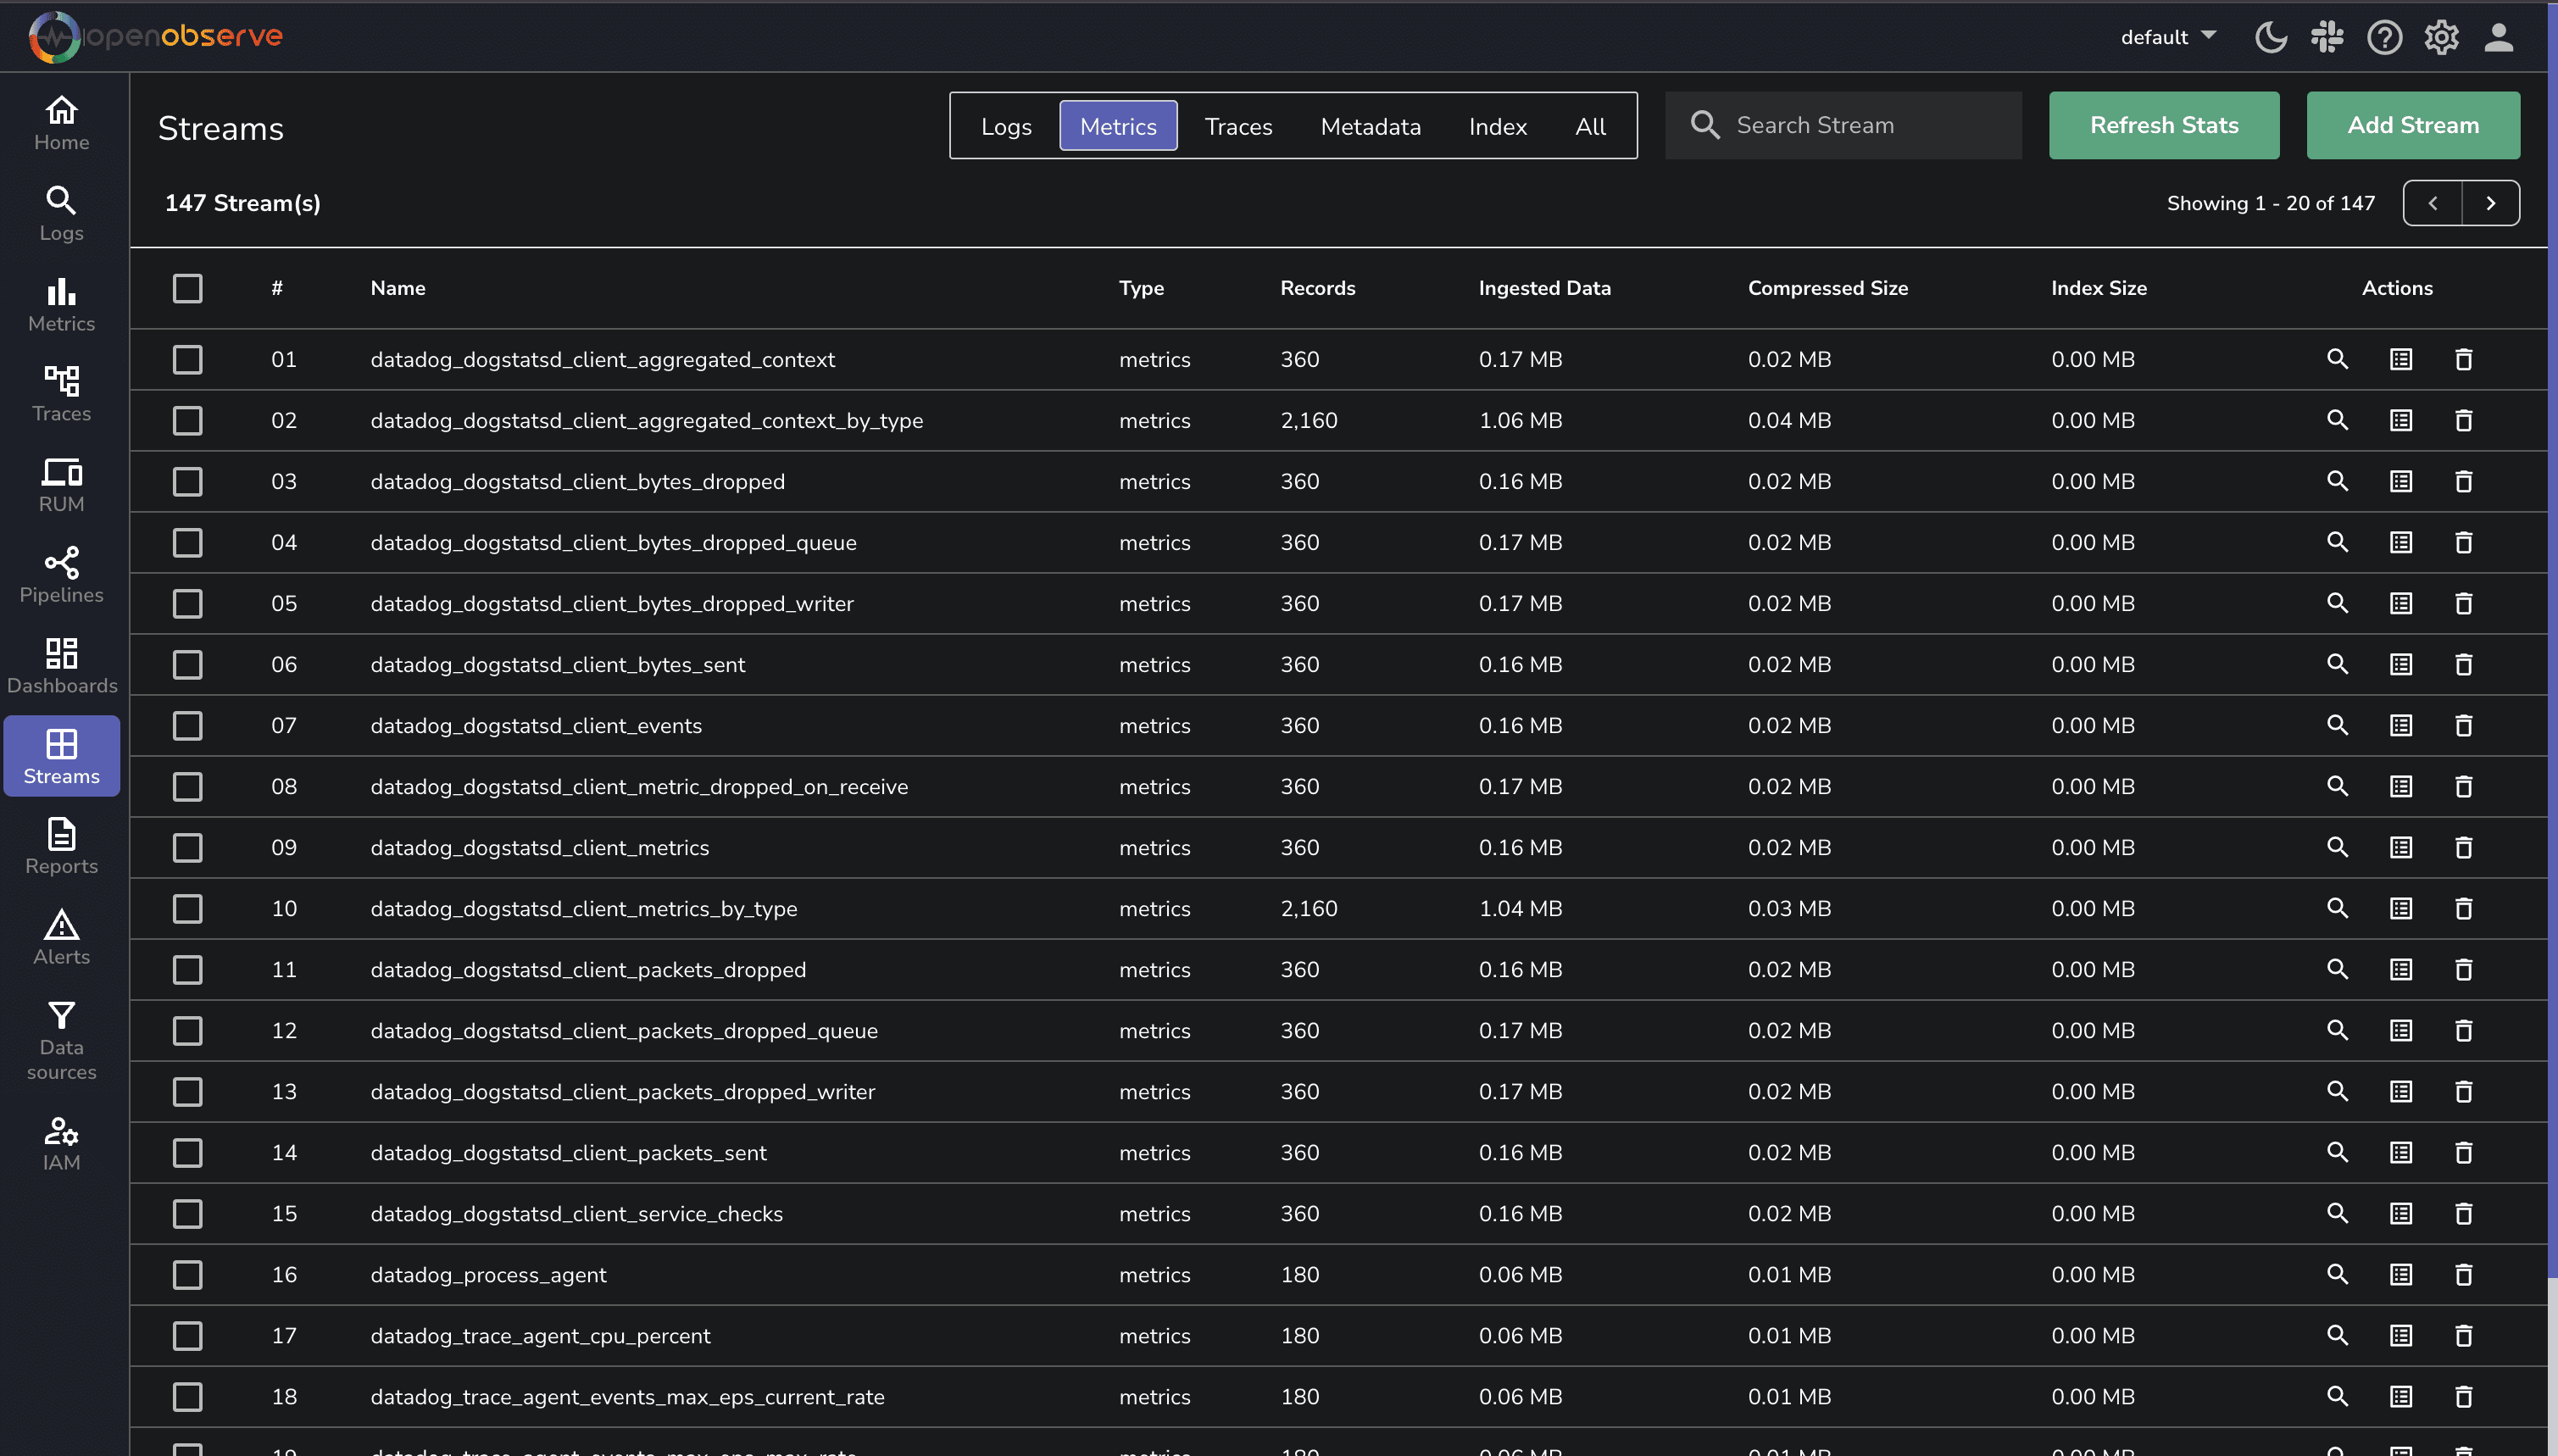Check the datadog_dogstatsd_client_aggregated_context row
Viewport: 2558px width, 1456px height.
coord(187,359)
